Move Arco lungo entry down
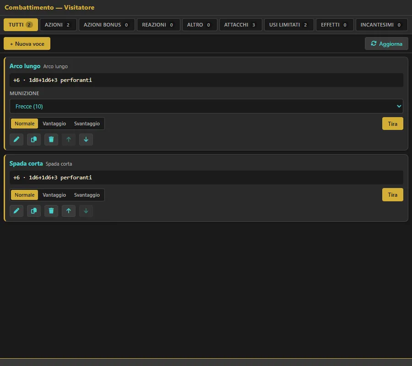This screenshot has height=366, width=412. tap(86, 140)
